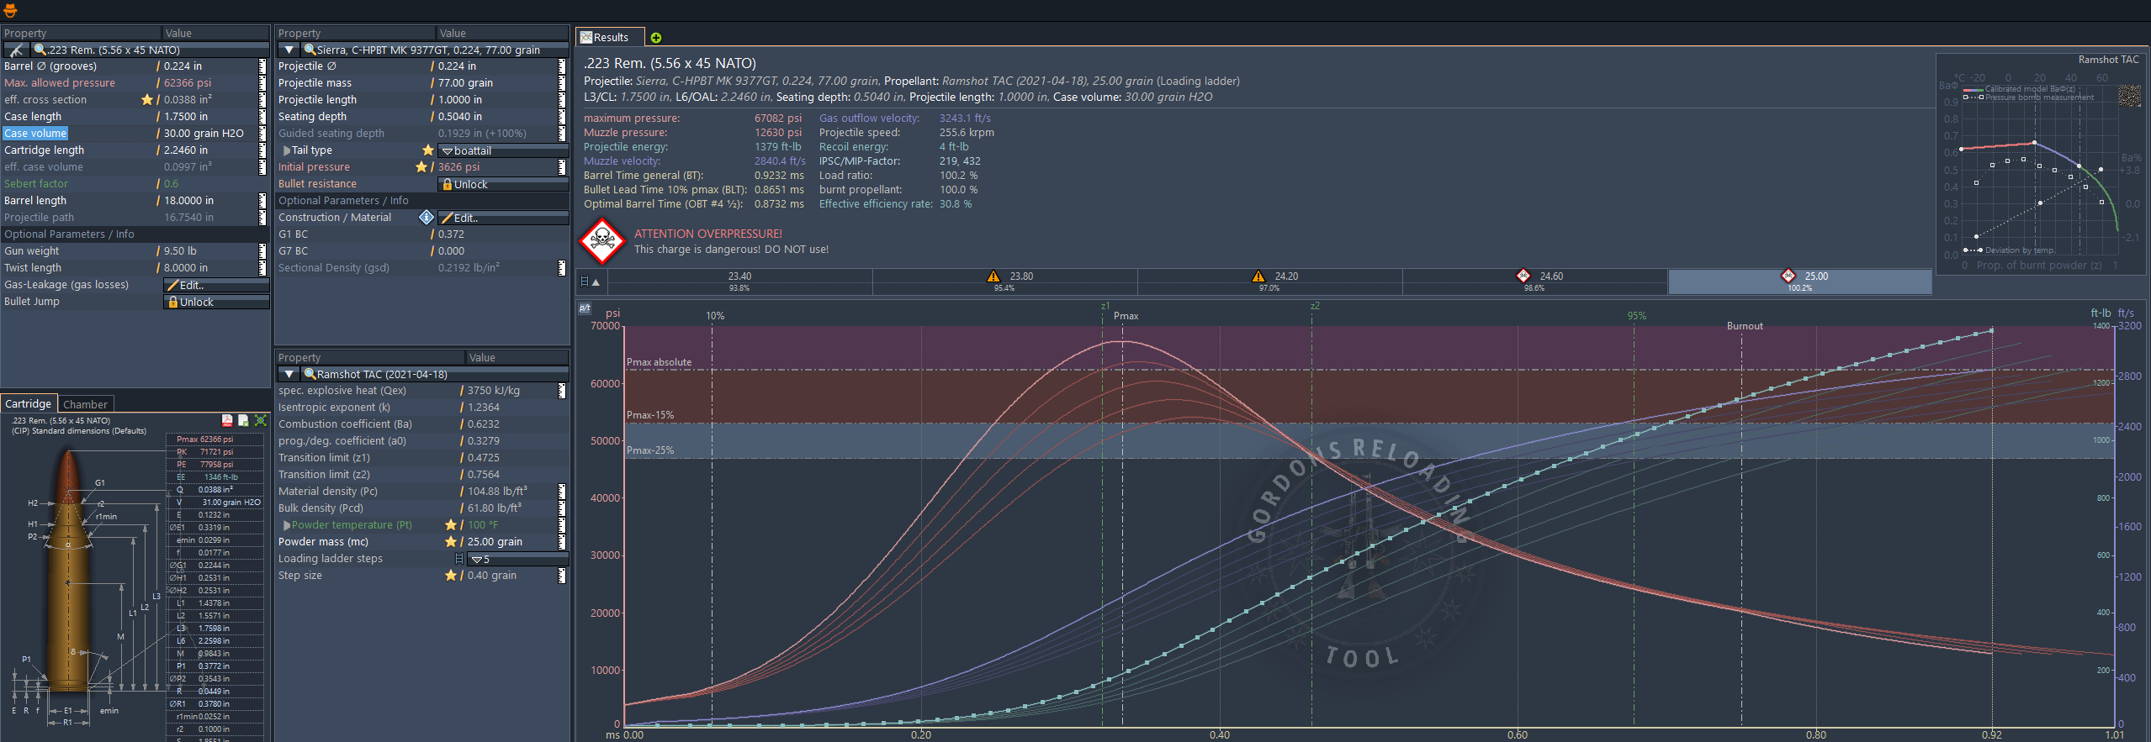Toggle the star beside Initial pressure
Screen dimensions: 2151x742
pos(421,167)
